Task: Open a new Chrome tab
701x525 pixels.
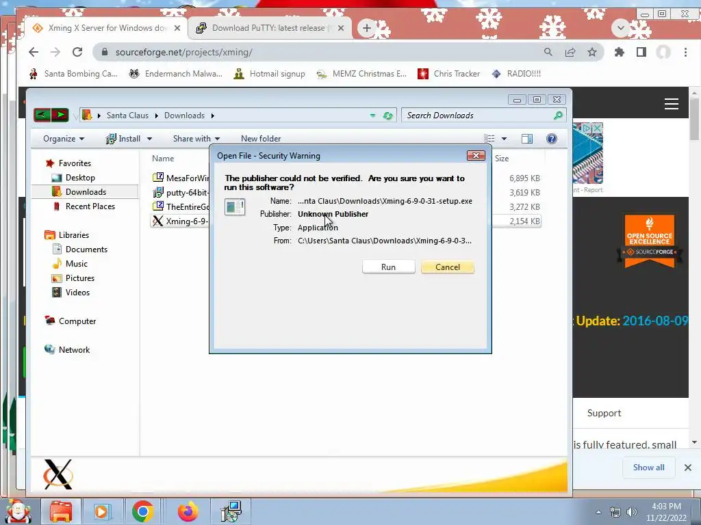Action: pyautogui.click(x=367, y=27)
